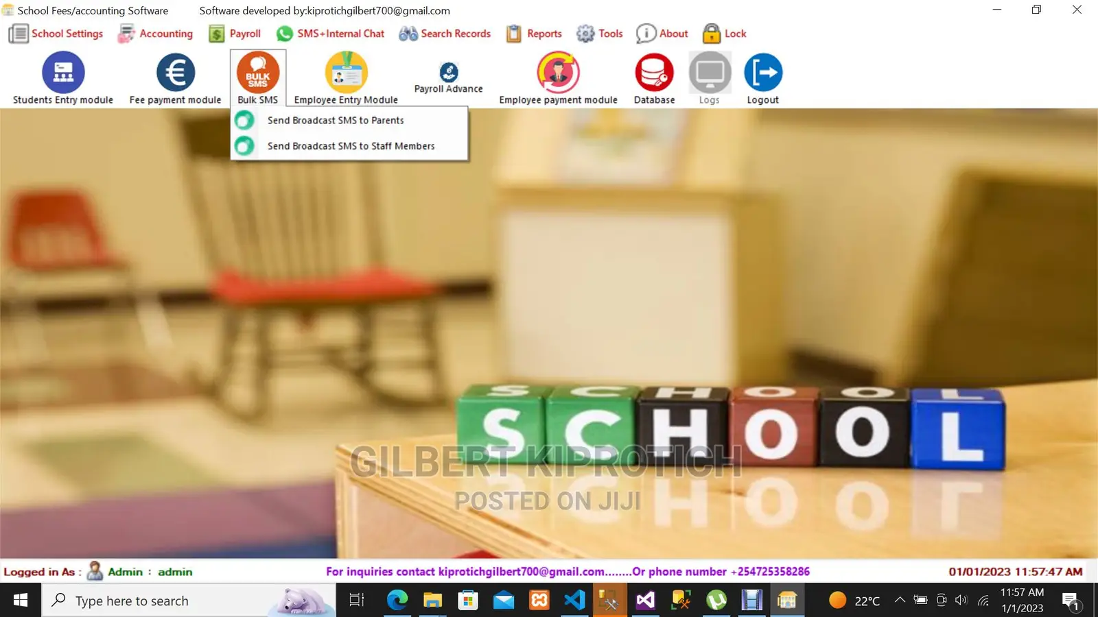
Task: Open the About menu
Action: pos(662,34)
